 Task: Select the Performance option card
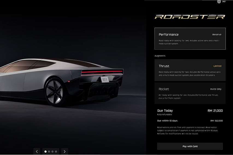[190, 38]
